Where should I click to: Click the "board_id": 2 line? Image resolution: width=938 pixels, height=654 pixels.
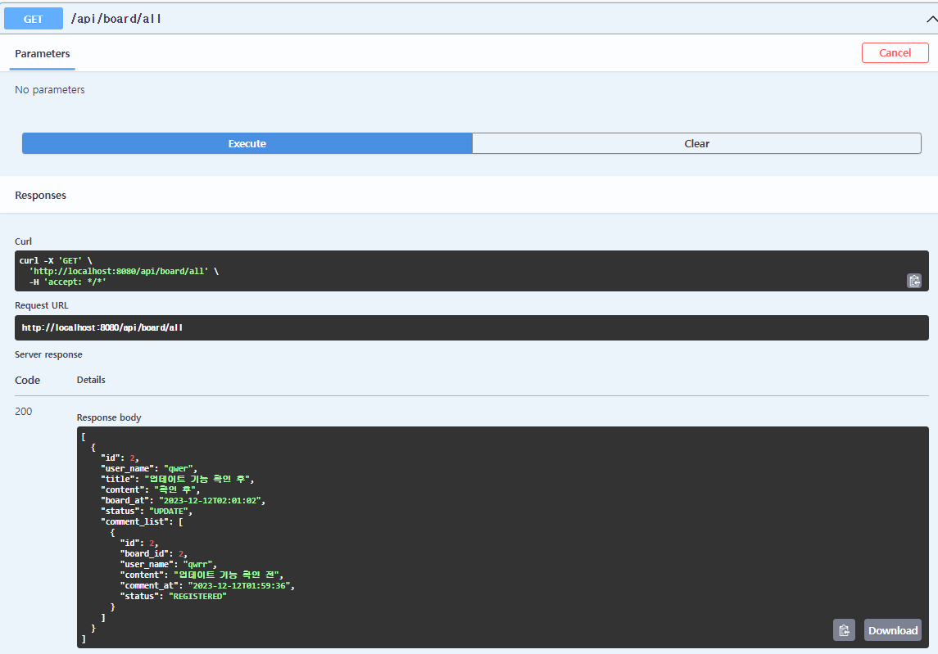[x=154, y=553]
